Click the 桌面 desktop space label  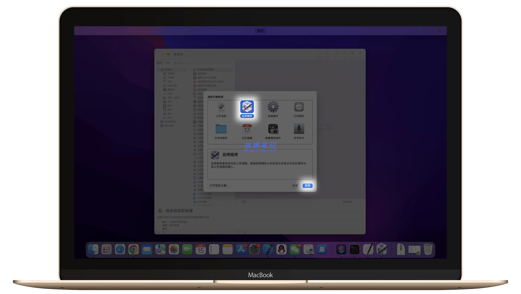tap(260, 31)
